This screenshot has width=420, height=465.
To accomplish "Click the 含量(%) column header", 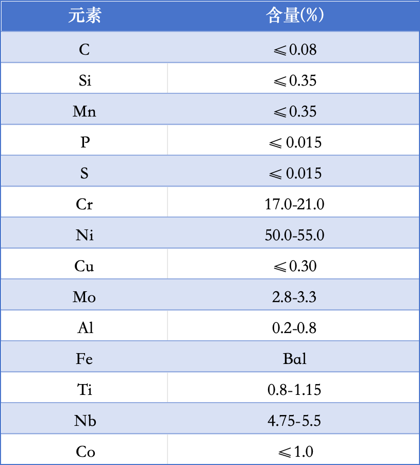I will tap(294, 16).
